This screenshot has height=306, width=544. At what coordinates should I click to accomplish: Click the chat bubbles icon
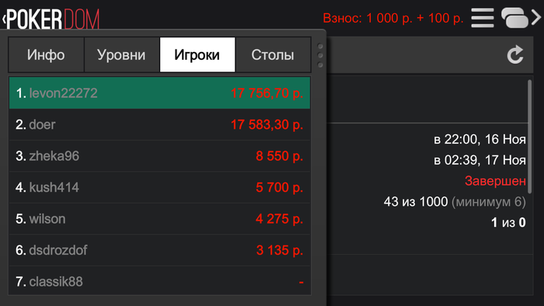coord(514,18)
